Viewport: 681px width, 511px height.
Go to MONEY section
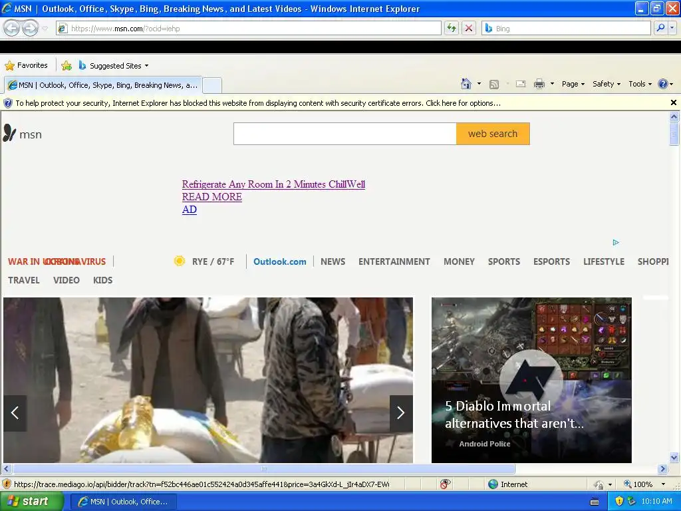(459, 261)
